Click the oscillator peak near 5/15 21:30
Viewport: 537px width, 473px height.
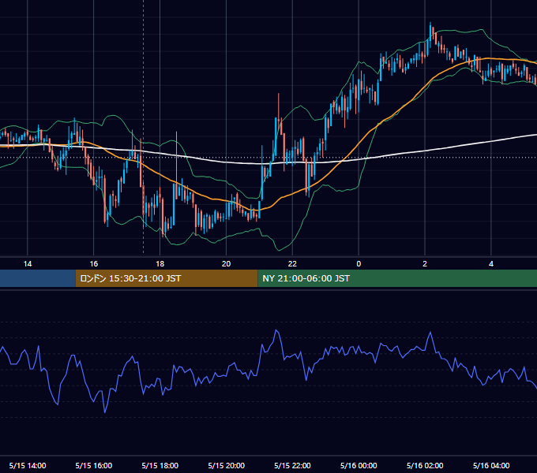(276, 330)
